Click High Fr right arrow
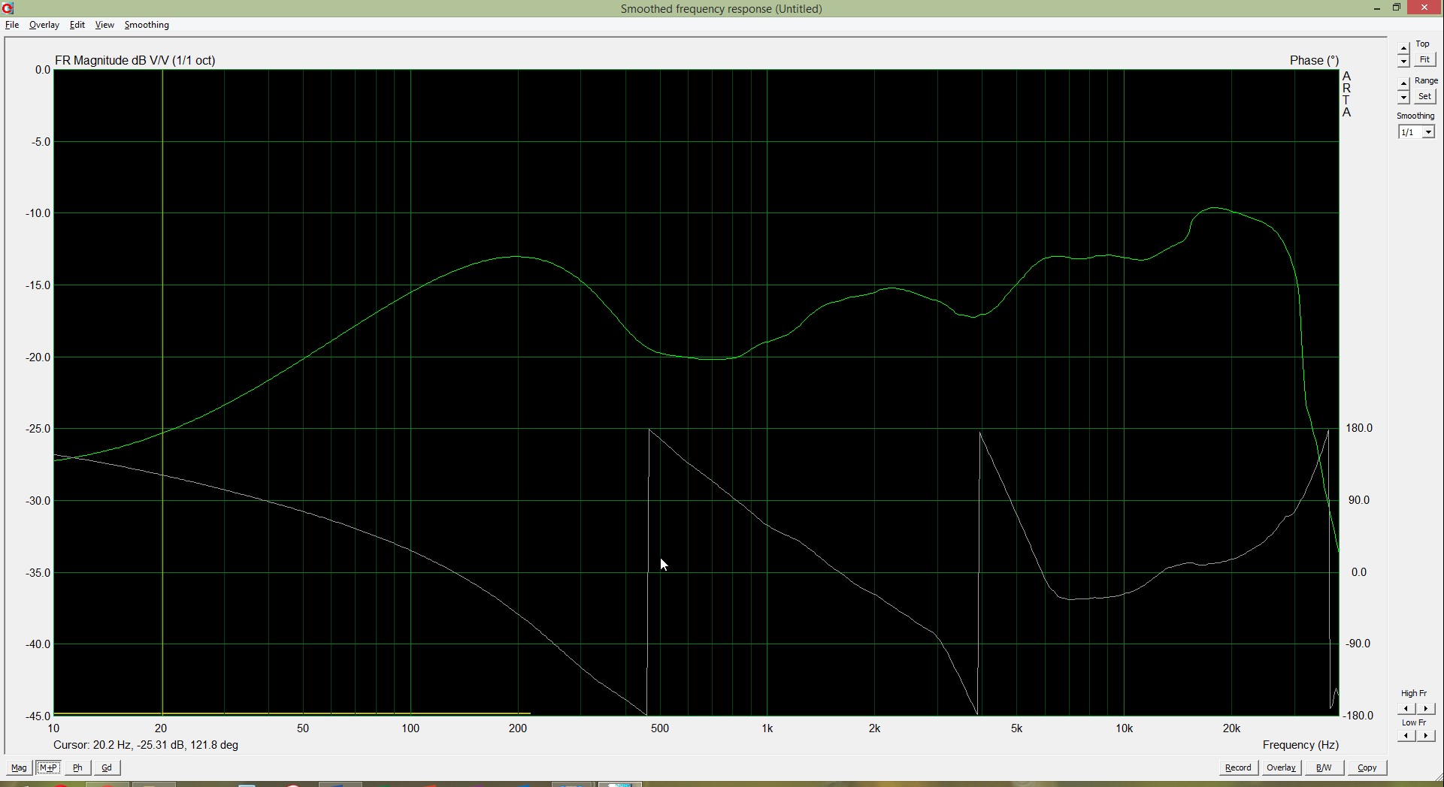The height and width of the screenshot is (787, 1444). coord(1425,708)
